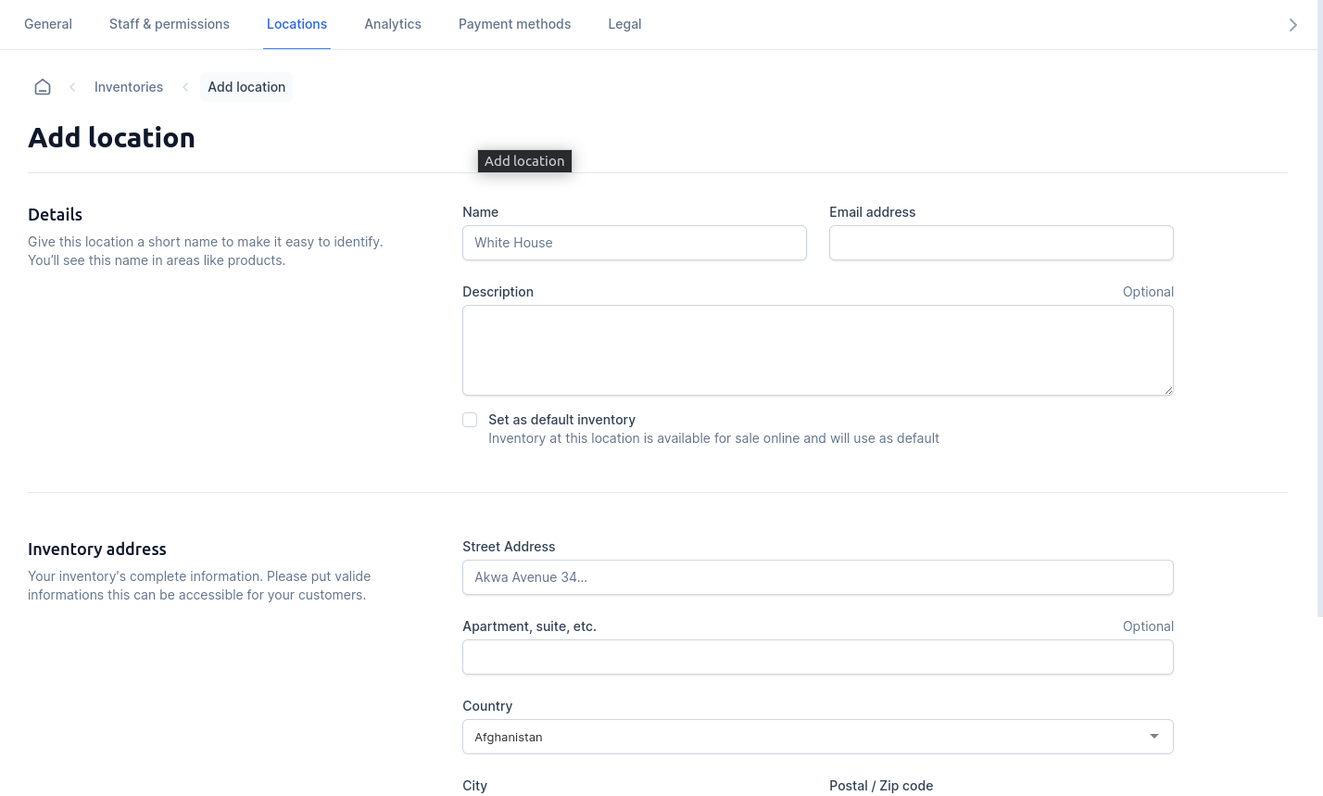1323x796 pixels.
Task: Open the Payment methods tab
Action: pyautogui.click(x=514, y=24)
